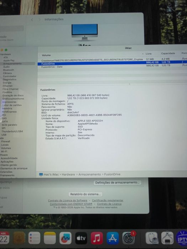This screenshot has height=249, width=187.
Task: Go back in the Informações window
Action: 32,20
